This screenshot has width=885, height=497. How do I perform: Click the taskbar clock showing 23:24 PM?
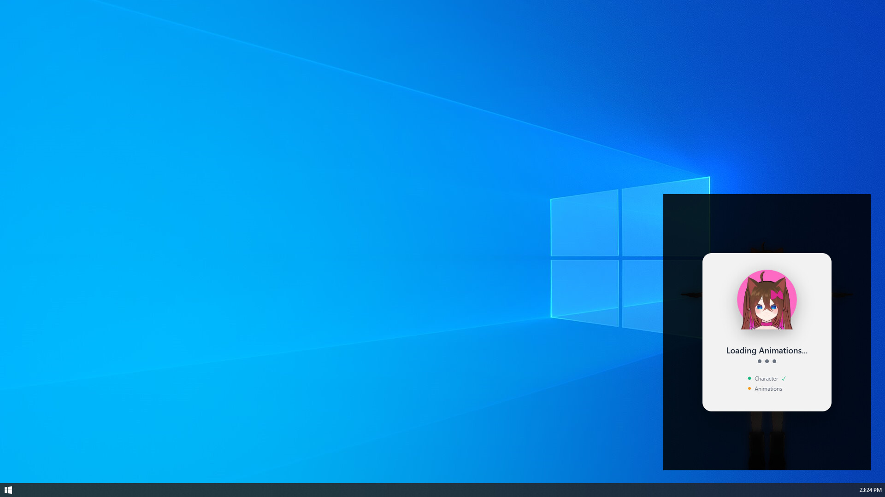[x=870, y=490]
